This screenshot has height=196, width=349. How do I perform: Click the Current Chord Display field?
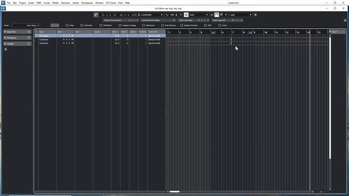(158, 20)
